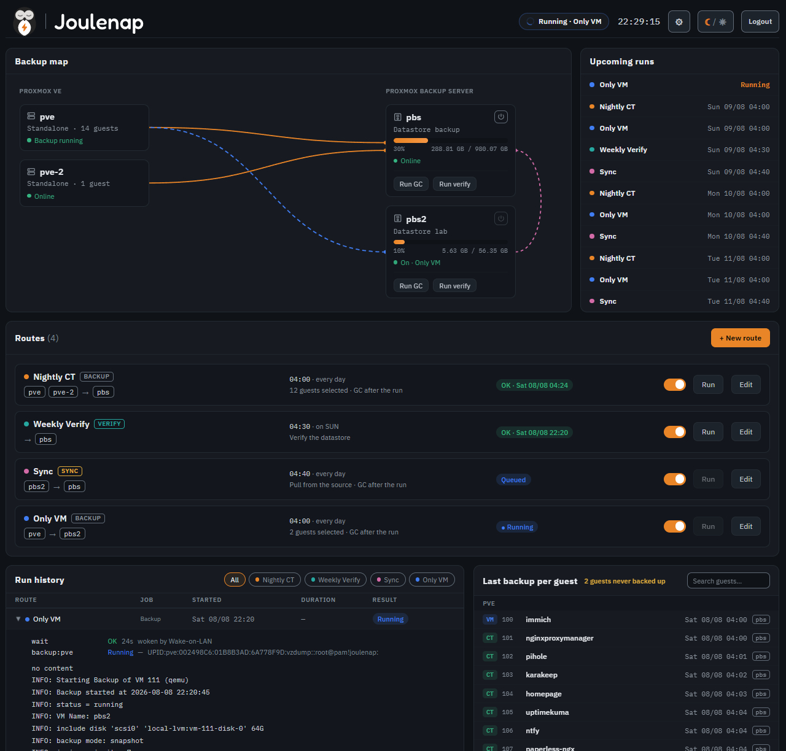786x751 pixels.
Task: Toggle the dark/light theme switcher
Action: coord(715,21)
